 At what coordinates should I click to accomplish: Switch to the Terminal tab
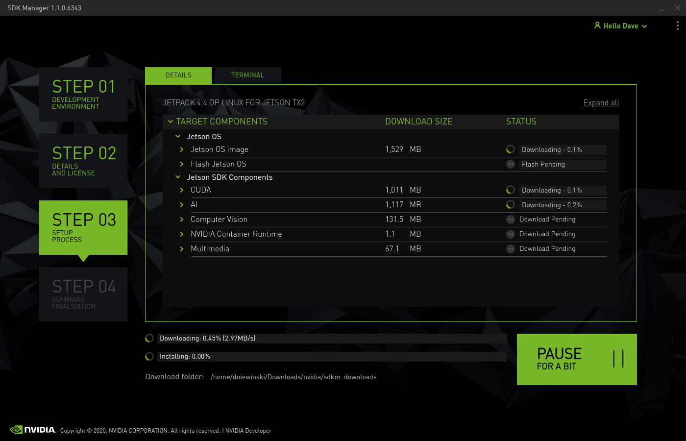247,75
